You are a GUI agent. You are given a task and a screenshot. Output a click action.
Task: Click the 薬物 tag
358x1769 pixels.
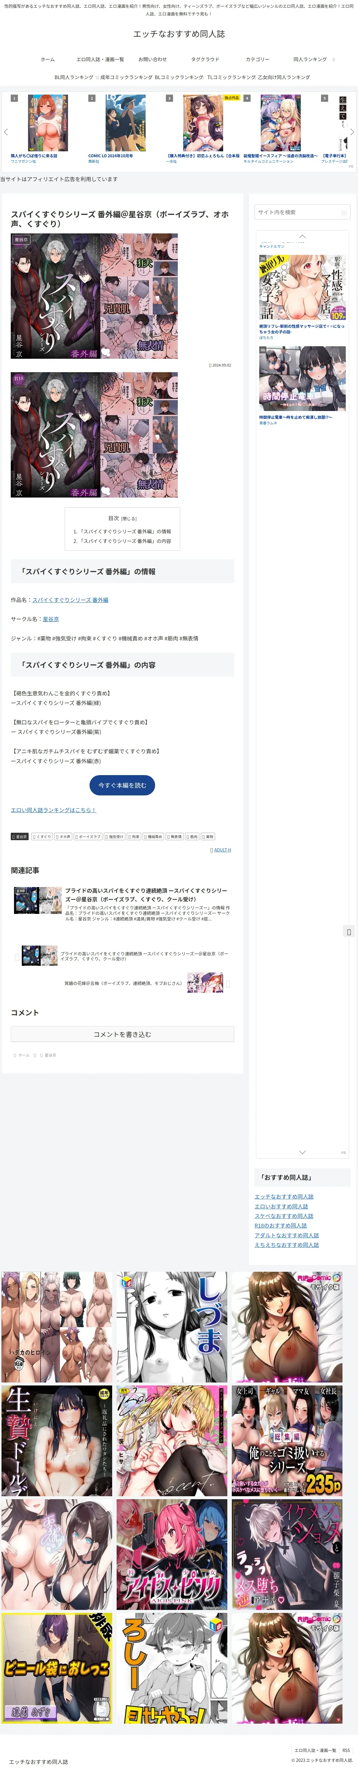[209, 836]
